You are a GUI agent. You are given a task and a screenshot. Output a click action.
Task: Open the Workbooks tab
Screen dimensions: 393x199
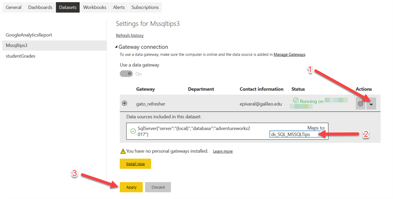(x=94, y=7)
